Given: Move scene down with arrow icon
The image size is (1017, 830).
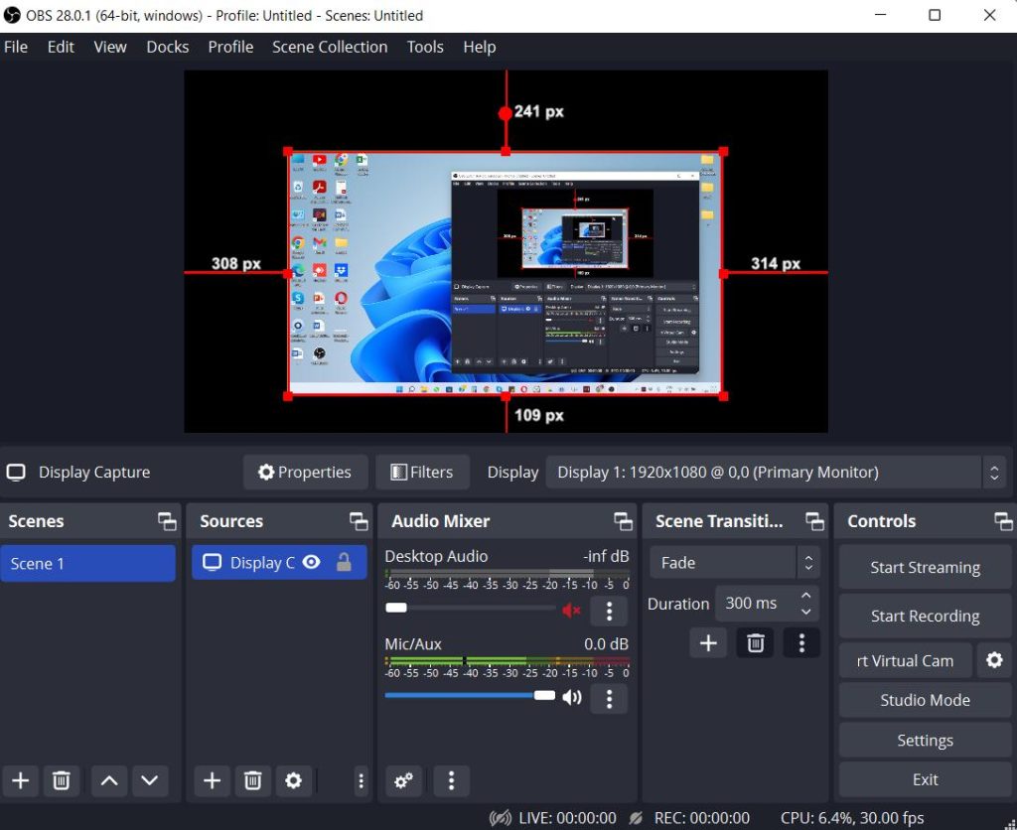Looking at the screenshot, I should pyautogui.click(x=150, y=780).
